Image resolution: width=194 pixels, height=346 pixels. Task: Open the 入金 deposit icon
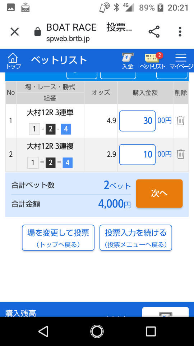(128, 61)
